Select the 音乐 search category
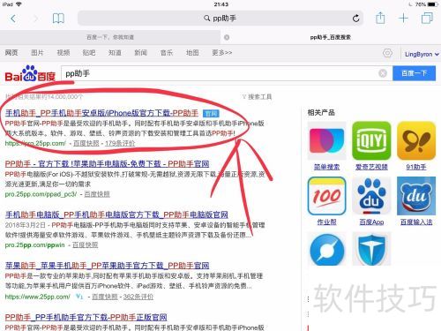441x331 pixels. (x=167, y=53)
